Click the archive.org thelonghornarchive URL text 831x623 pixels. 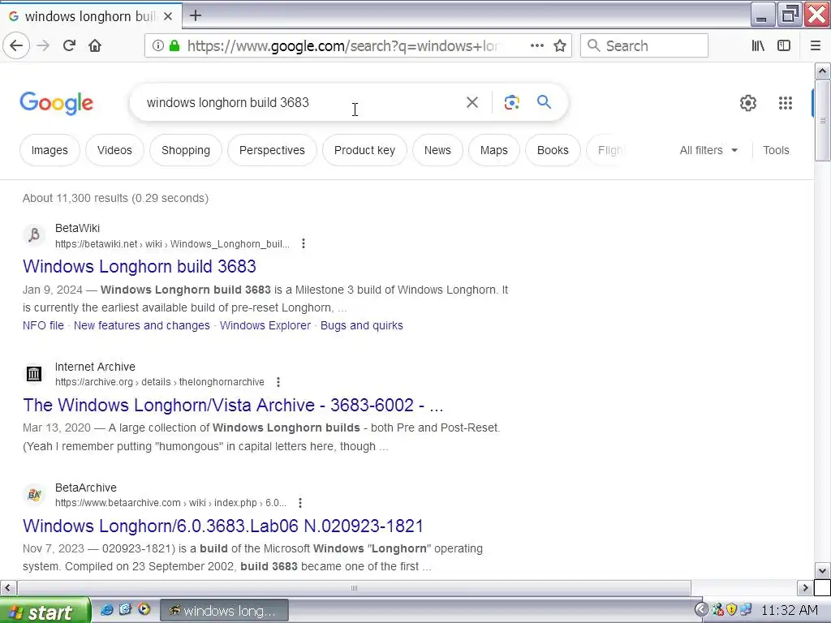click(x=160, y=382)
